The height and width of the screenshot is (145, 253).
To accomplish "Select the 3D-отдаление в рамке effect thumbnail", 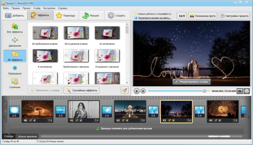I will click(x=76, y=34).
